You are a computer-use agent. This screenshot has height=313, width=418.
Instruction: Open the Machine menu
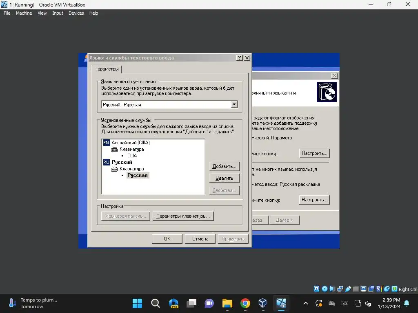(x=24, y=13)
